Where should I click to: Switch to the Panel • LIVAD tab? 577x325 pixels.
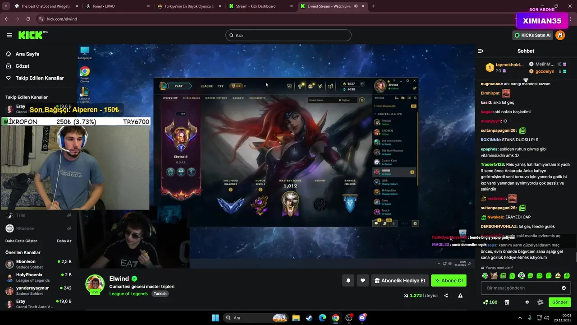point(118,6)
